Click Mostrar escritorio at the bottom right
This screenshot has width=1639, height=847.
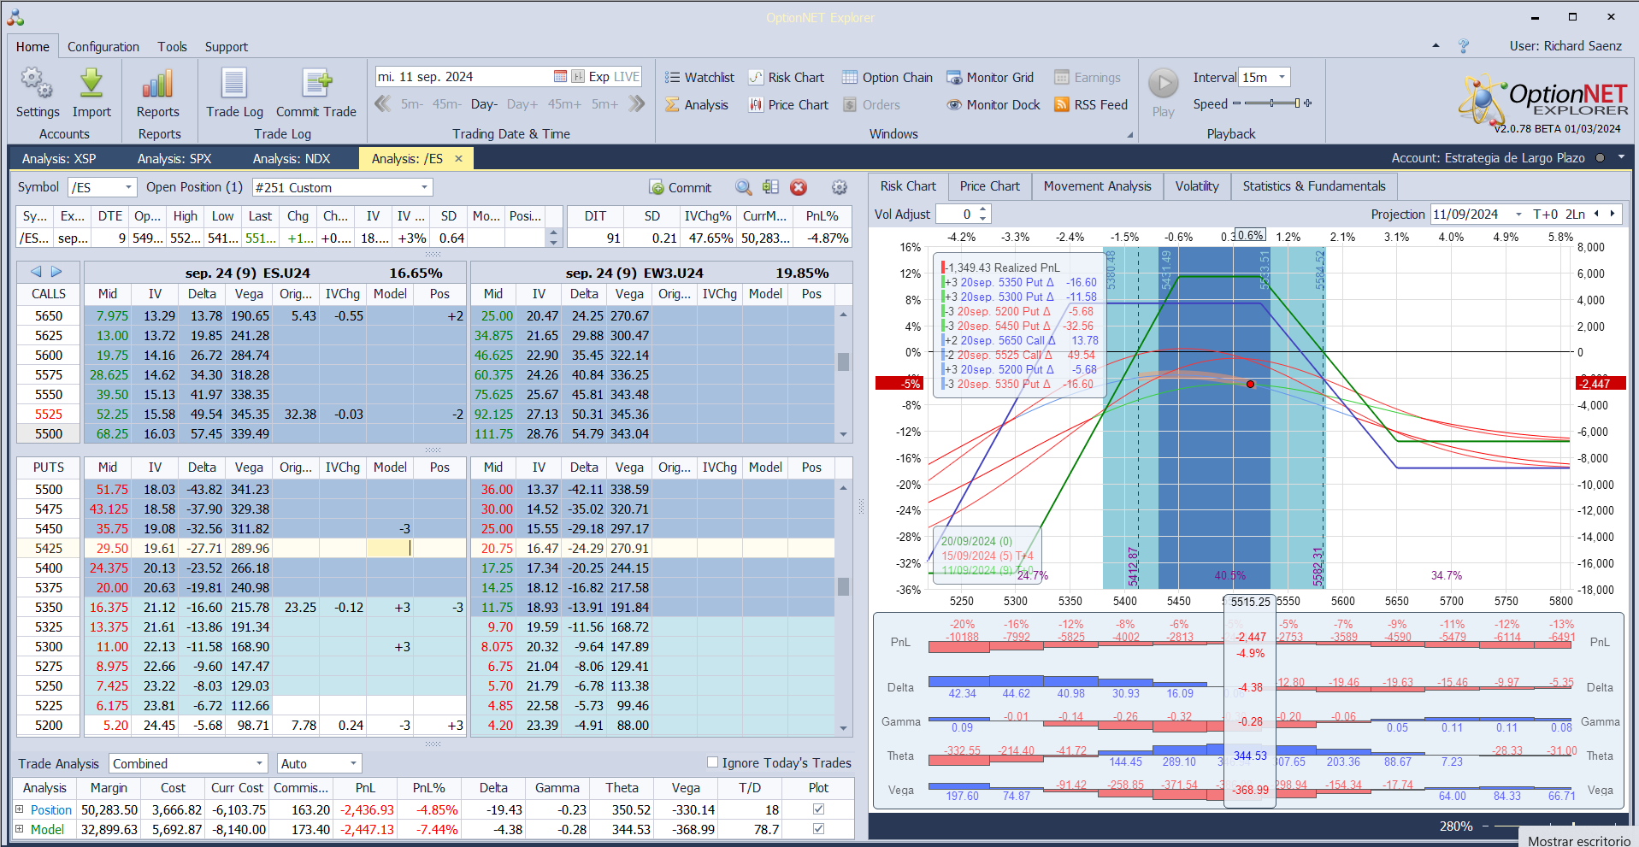[x=1578, y=840]
